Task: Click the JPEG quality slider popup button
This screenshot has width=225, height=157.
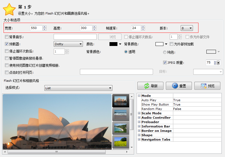Action: (218, 63)
